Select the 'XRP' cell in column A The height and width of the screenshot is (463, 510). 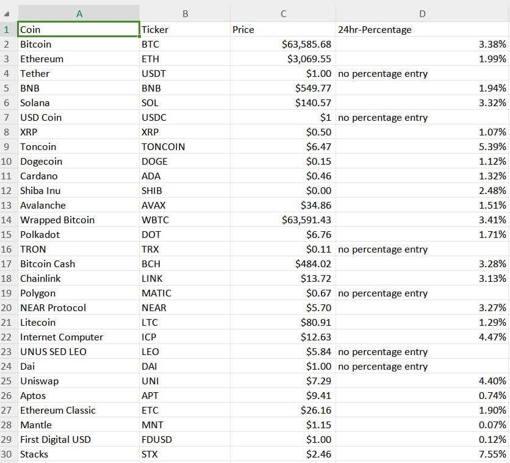(79, 132)
